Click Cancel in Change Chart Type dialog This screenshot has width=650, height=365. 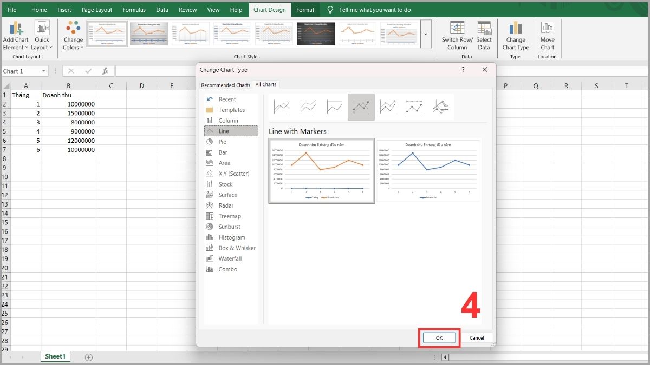[x=477, y=337]
